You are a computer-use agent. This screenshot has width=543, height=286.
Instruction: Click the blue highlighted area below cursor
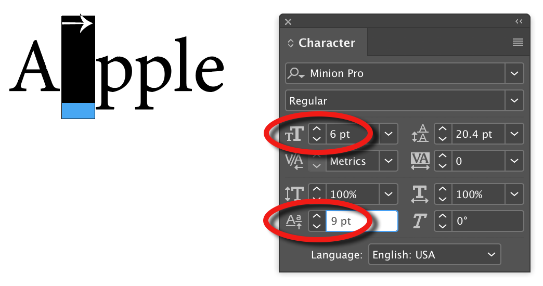coord(78,110)
